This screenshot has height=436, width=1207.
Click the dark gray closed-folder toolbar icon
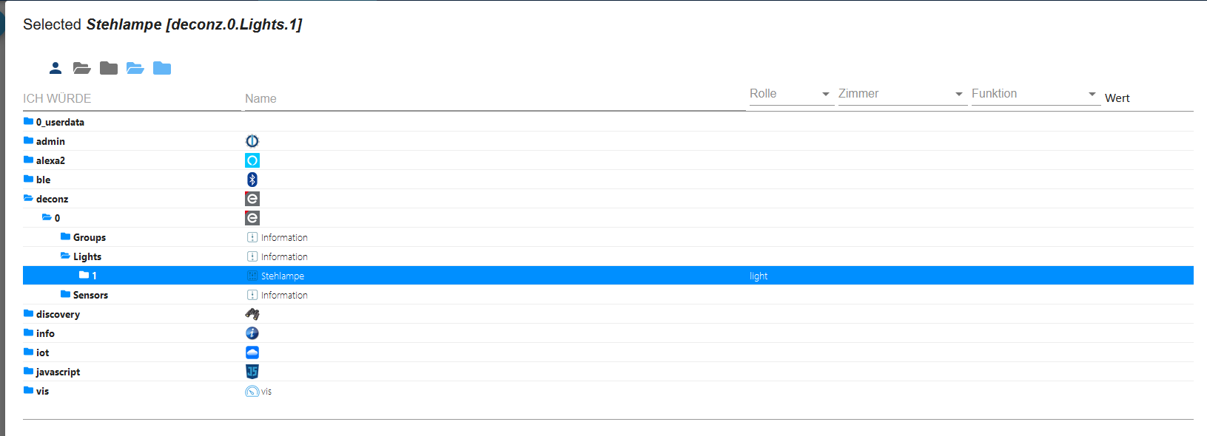pos(109,68)
